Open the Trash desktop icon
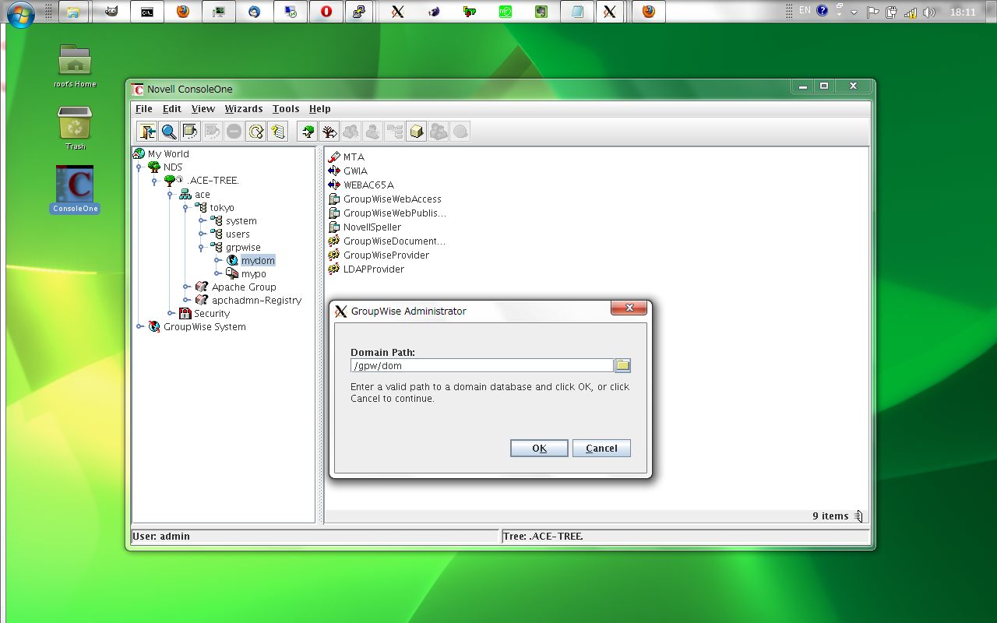This screenshot has width=997, height=623. click(75, 129)
